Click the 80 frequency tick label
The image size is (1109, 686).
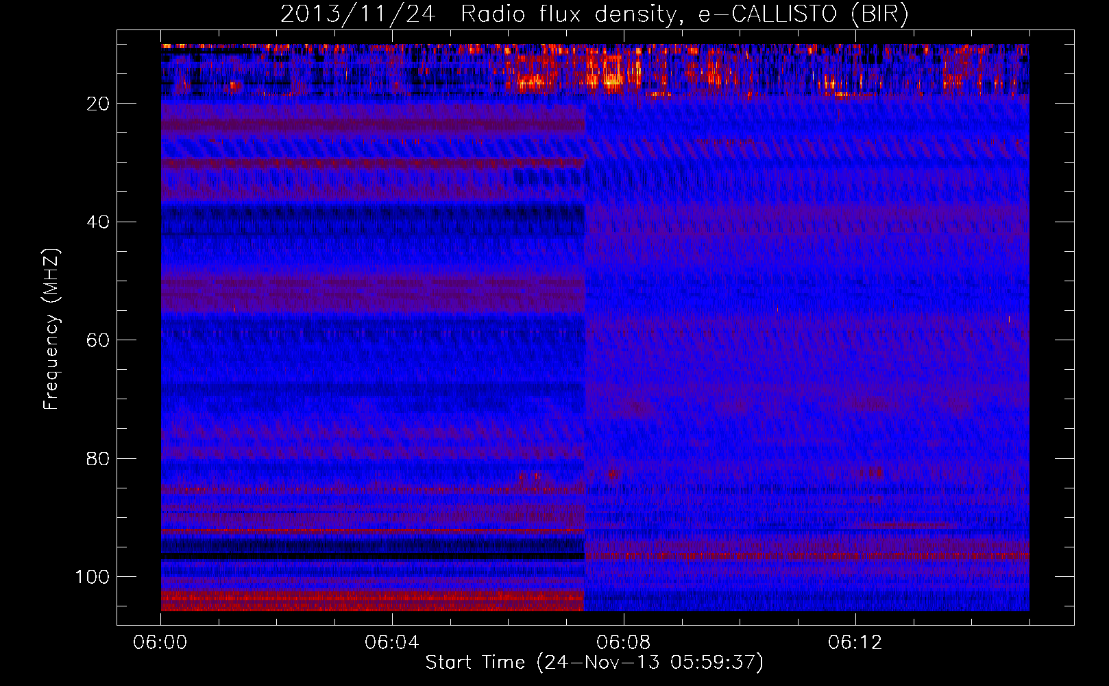pyautogui.click(x=99, y=459)
